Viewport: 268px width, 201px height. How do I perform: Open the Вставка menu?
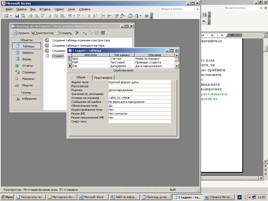tap(45, 9)
